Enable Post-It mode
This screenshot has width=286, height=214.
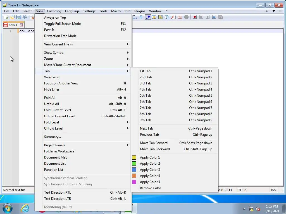83,30
